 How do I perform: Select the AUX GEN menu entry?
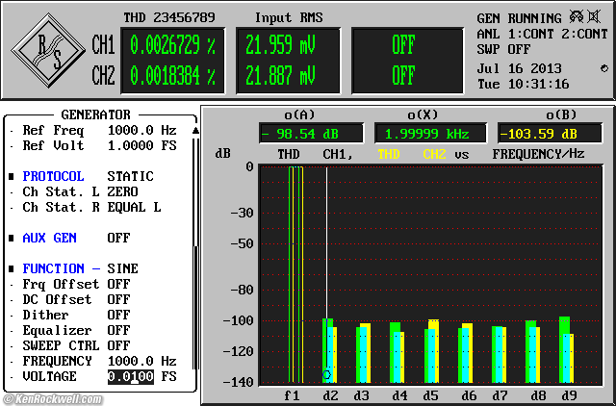[x=49, y=238]
